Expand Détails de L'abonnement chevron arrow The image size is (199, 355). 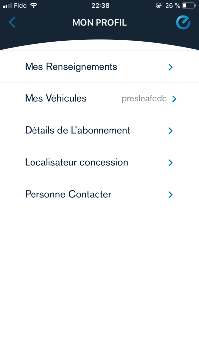[x=171, y=131]
